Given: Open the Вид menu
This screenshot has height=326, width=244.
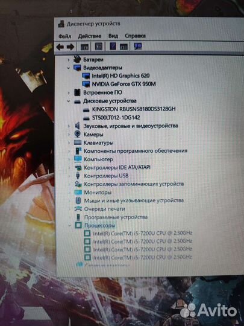Looking at the screenshot, I should point(113,36).
